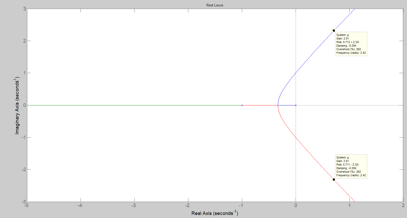Click the Imaginary Axis tick label '3'
The image size is (407, 218).
pos(25,9)
